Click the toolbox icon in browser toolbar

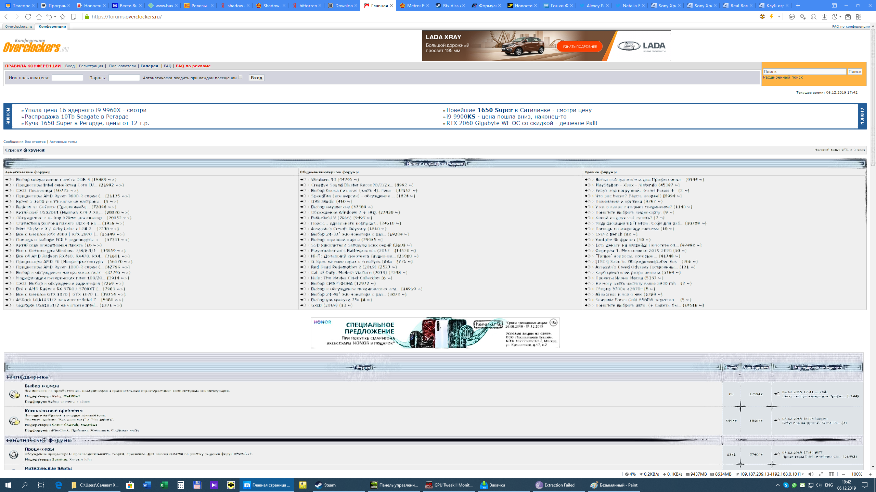(x=848, y=17)
